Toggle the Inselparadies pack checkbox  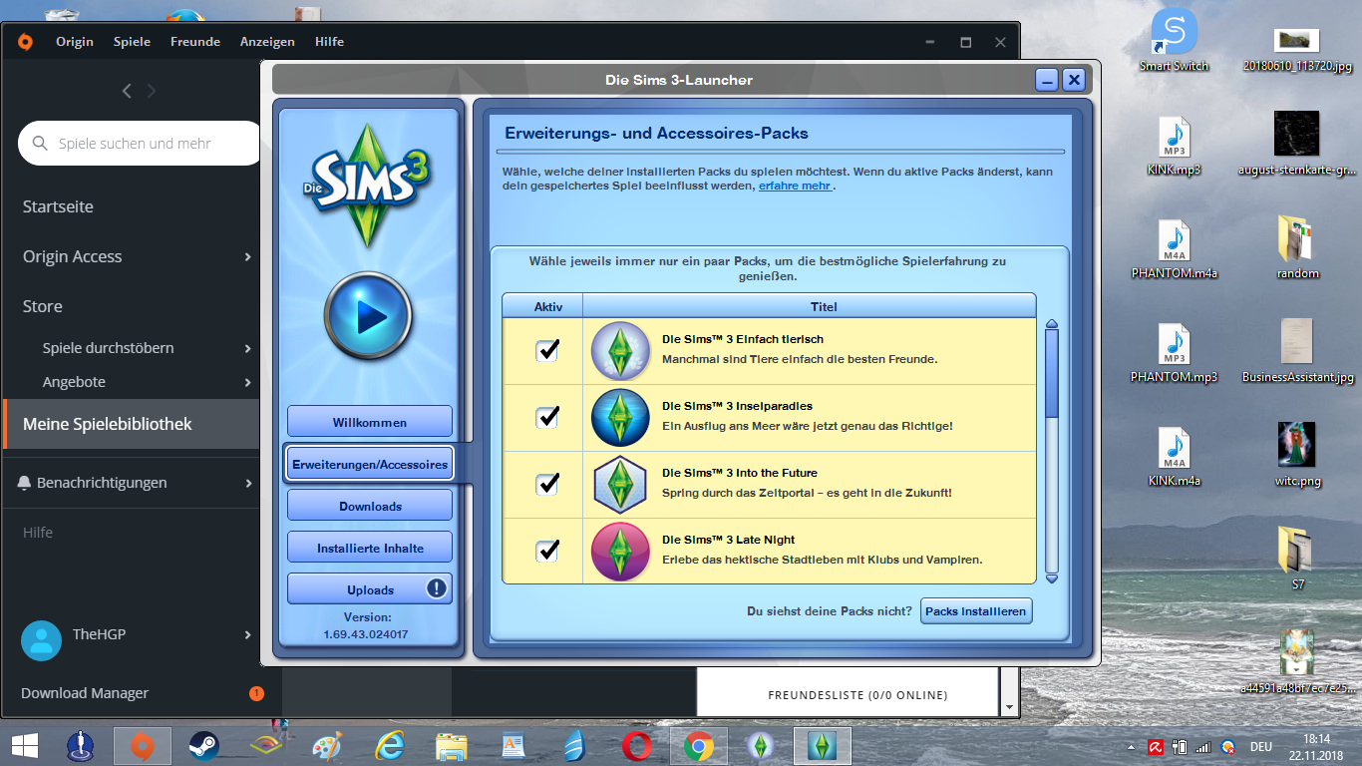tap(547, 417)
